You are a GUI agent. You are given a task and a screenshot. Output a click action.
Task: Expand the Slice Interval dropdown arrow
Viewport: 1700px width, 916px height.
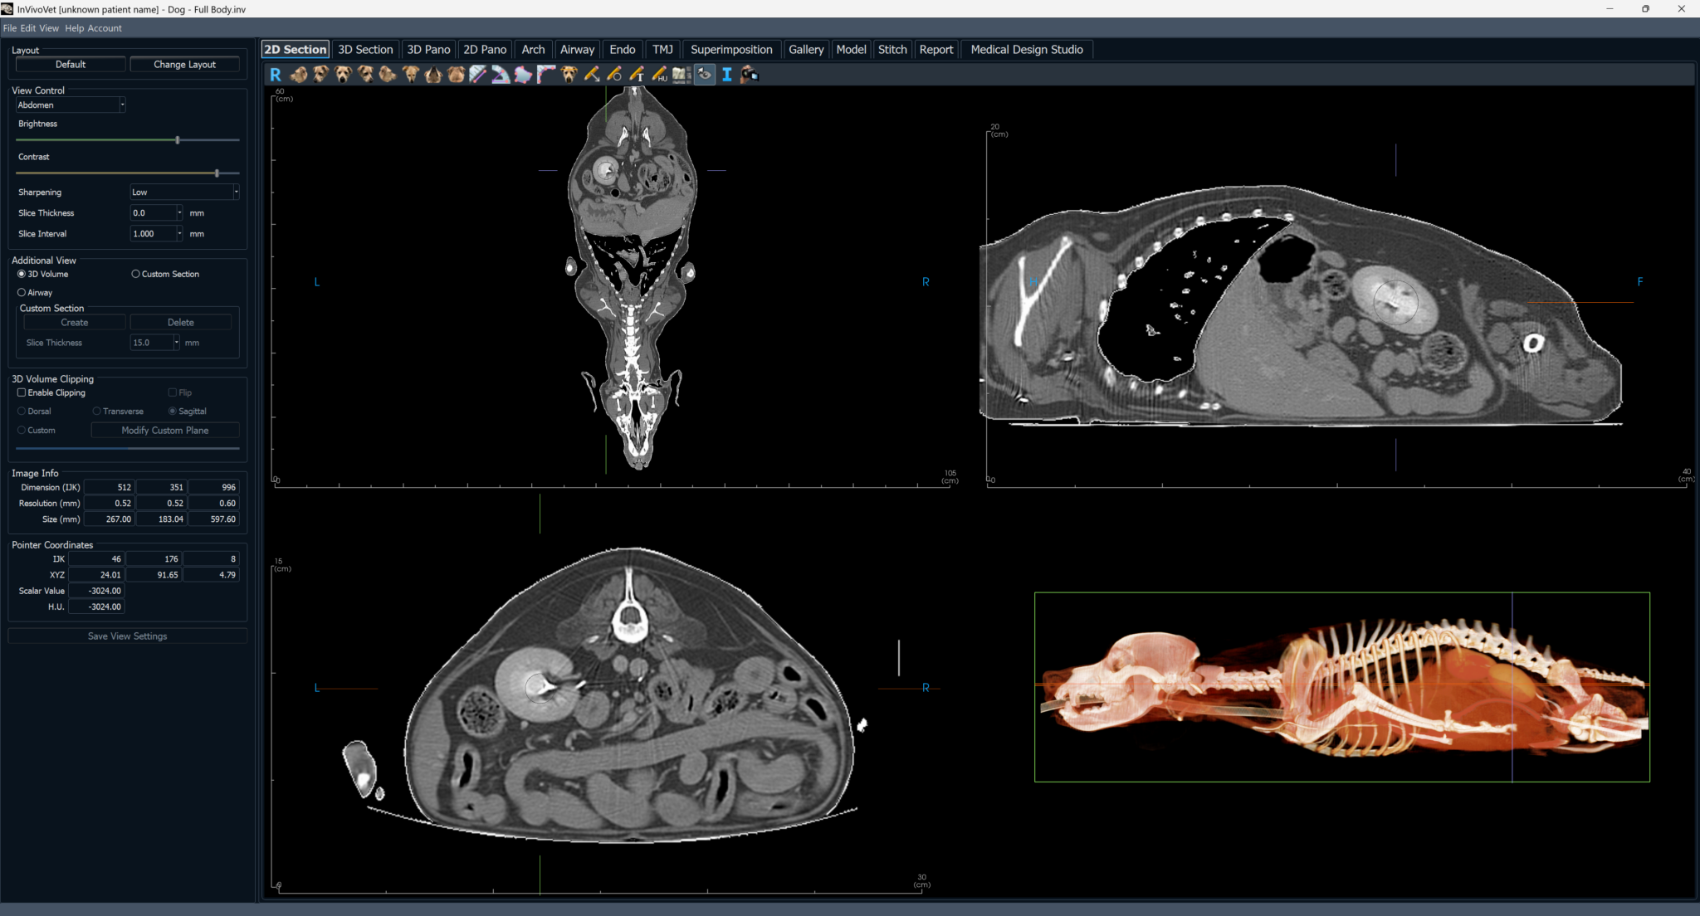coord(178,234)
